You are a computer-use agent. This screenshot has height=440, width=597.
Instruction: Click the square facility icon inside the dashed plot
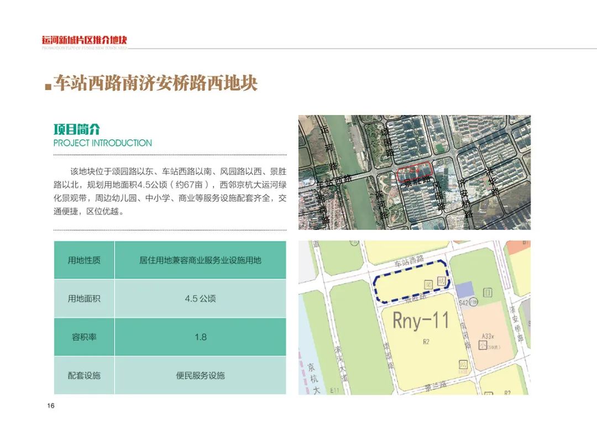(x=428, y=284)
